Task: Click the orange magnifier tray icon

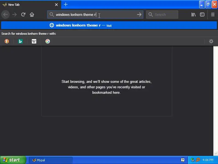Action: [198, 160]
